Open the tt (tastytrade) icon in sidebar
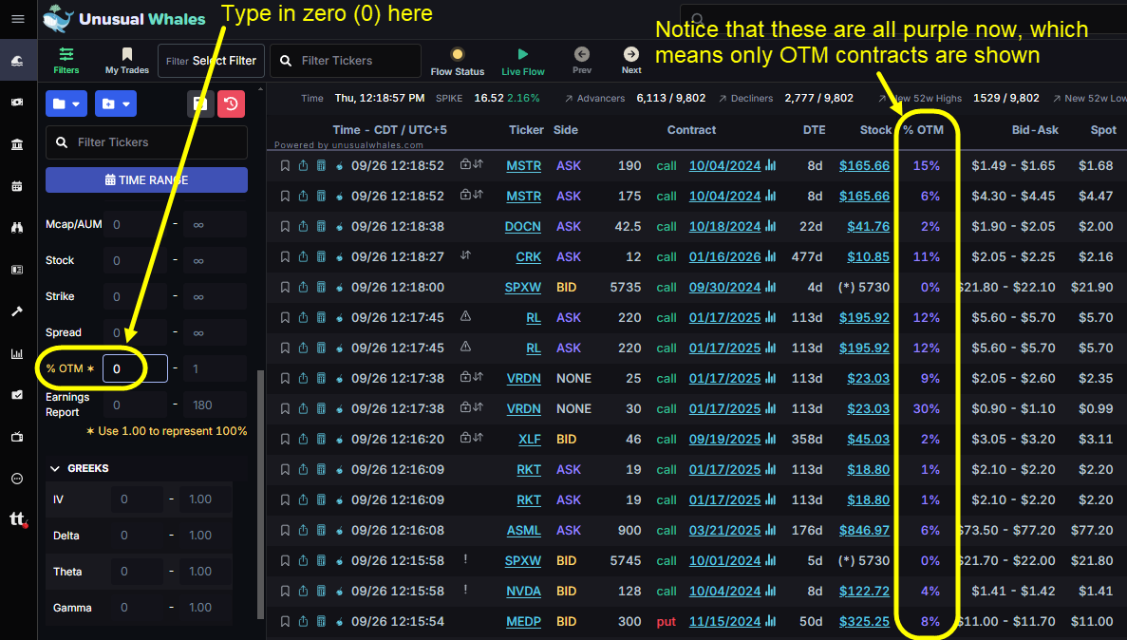The width and height of the screenshot is (1127, 640). click(18, 519)
